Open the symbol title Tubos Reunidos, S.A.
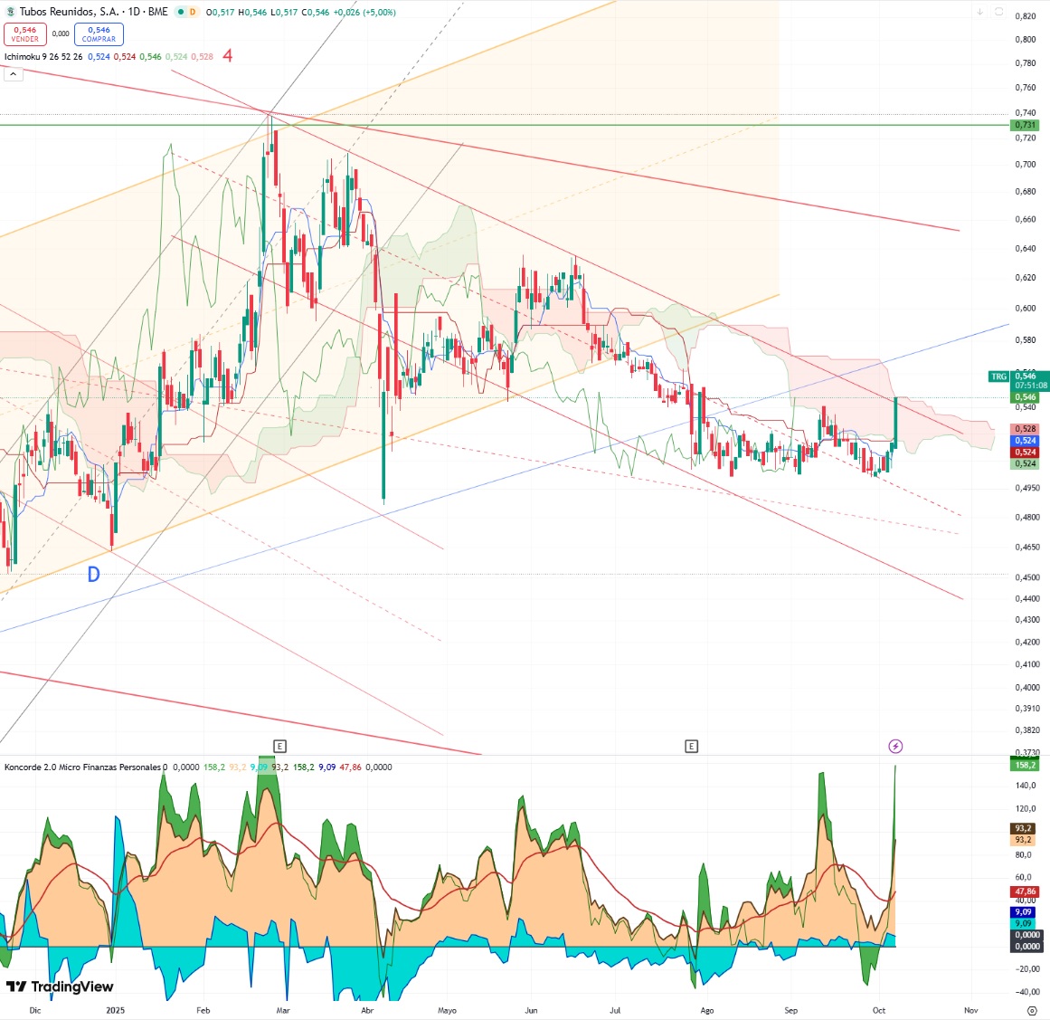 pos(69,12)
